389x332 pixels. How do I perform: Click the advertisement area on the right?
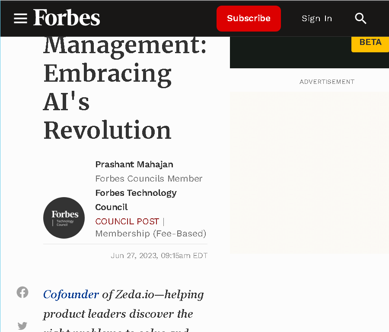[x=309, y=172]
